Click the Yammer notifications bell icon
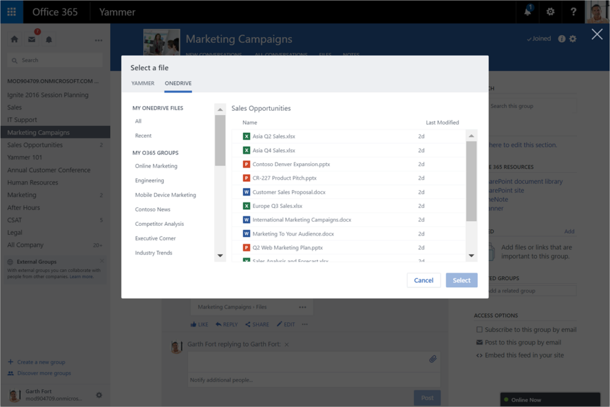This screenshot has height=407, width=610. click(x=49, y=39)
